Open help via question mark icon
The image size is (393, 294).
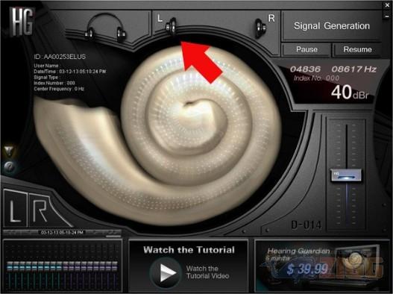pos(10,167)
